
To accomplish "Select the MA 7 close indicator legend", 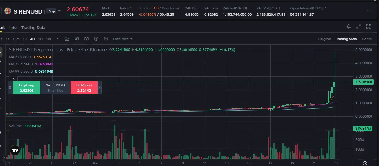I will tap(30, 57).
